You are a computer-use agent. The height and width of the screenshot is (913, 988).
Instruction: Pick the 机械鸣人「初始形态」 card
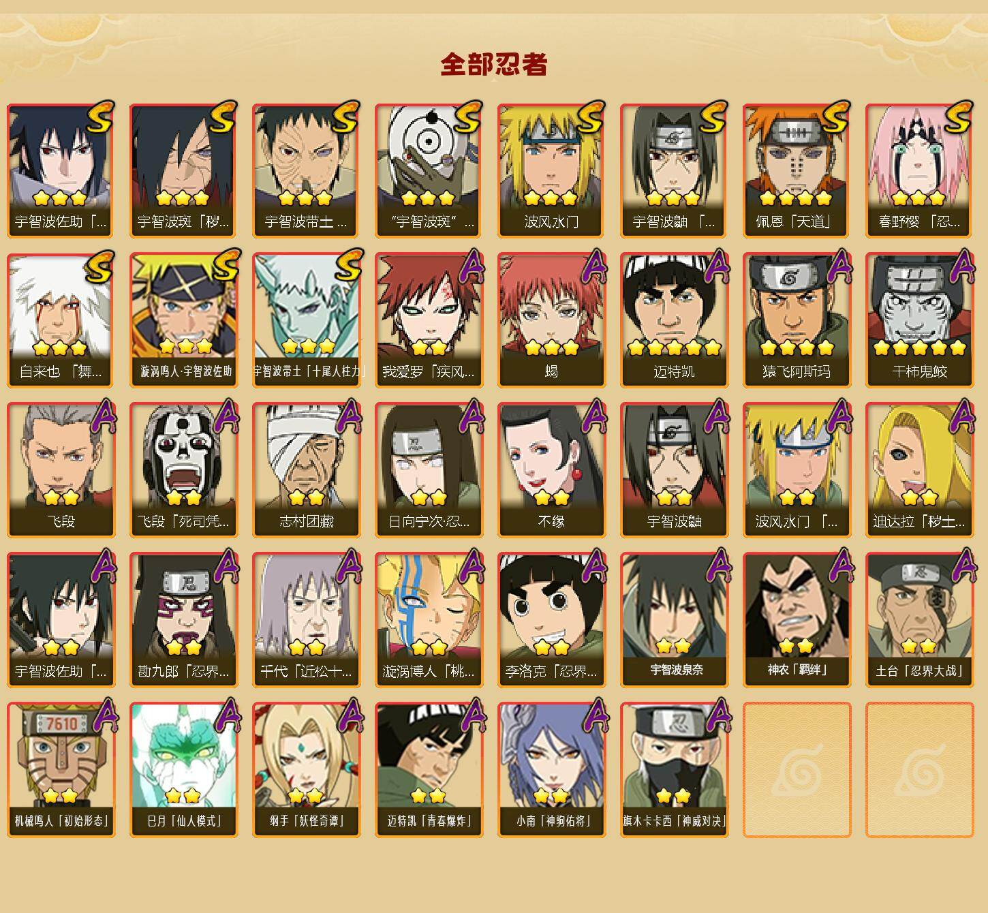click(61, 770)
